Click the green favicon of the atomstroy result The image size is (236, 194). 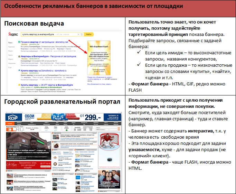pos(19,42)
